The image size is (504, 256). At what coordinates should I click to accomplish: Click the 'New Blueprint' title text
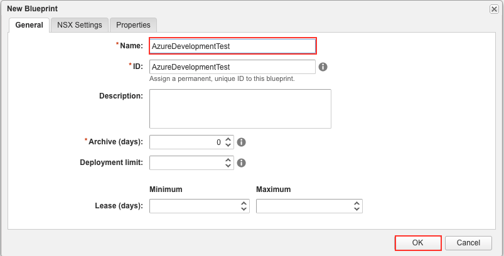click(x=33, y=9)
